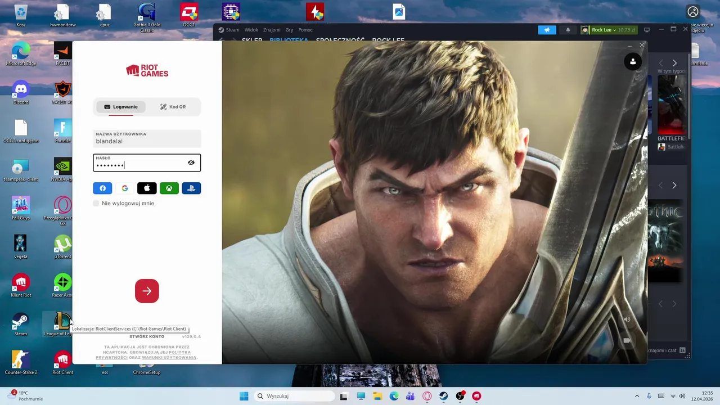Viewport: 720px width, 405px height.
Task: Select Discord desktop icon
Action: (21, 93)
